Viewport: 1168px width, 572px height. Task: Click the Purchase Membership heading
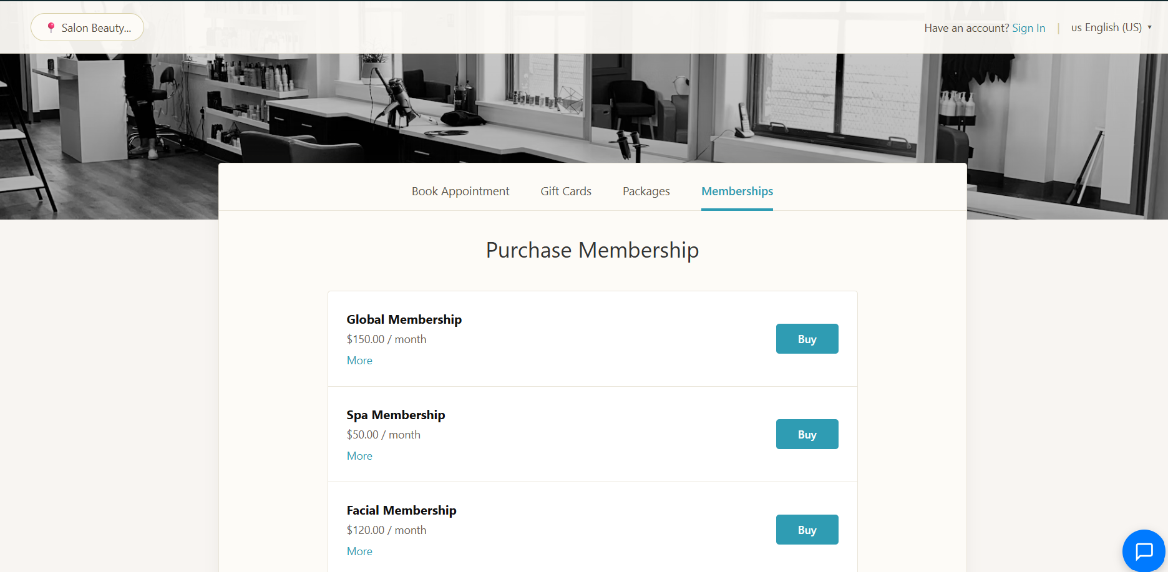coord(592,250)
